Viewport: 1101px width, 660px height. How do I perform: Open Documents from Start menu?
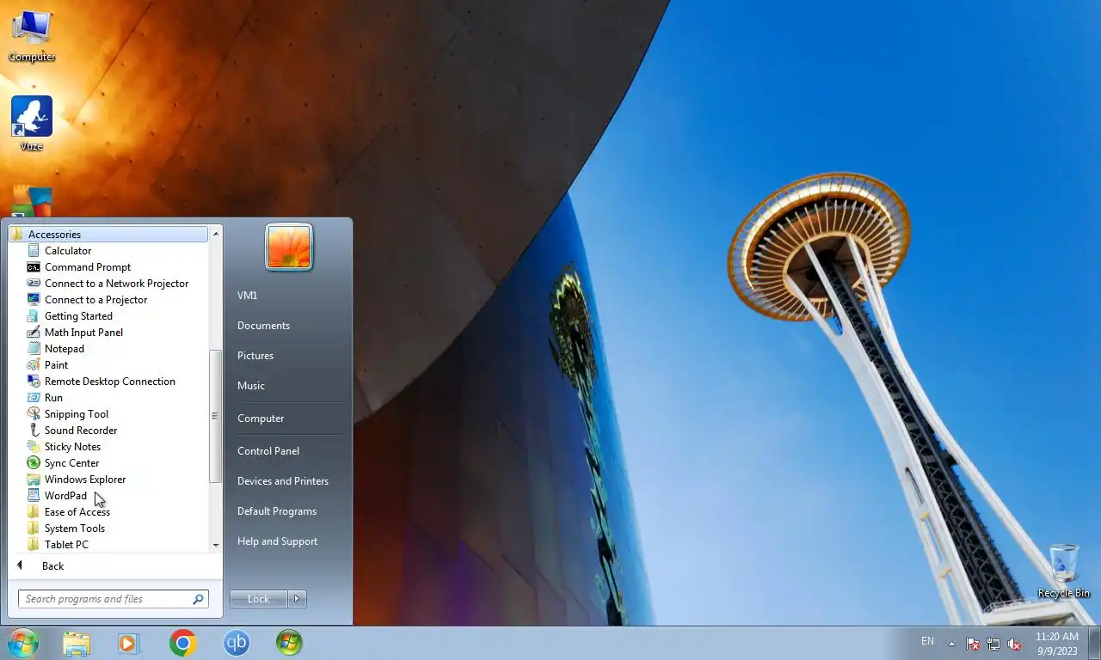click(x=263, y=326)
